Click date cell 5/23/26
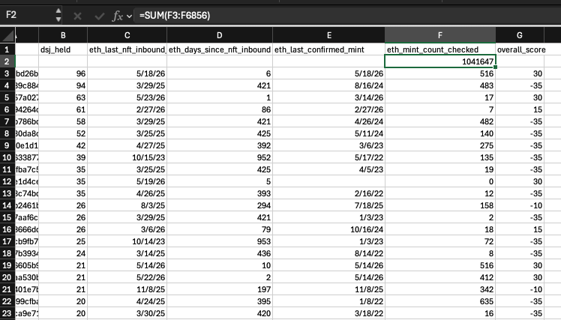561x320 pixels. point(127,97)
